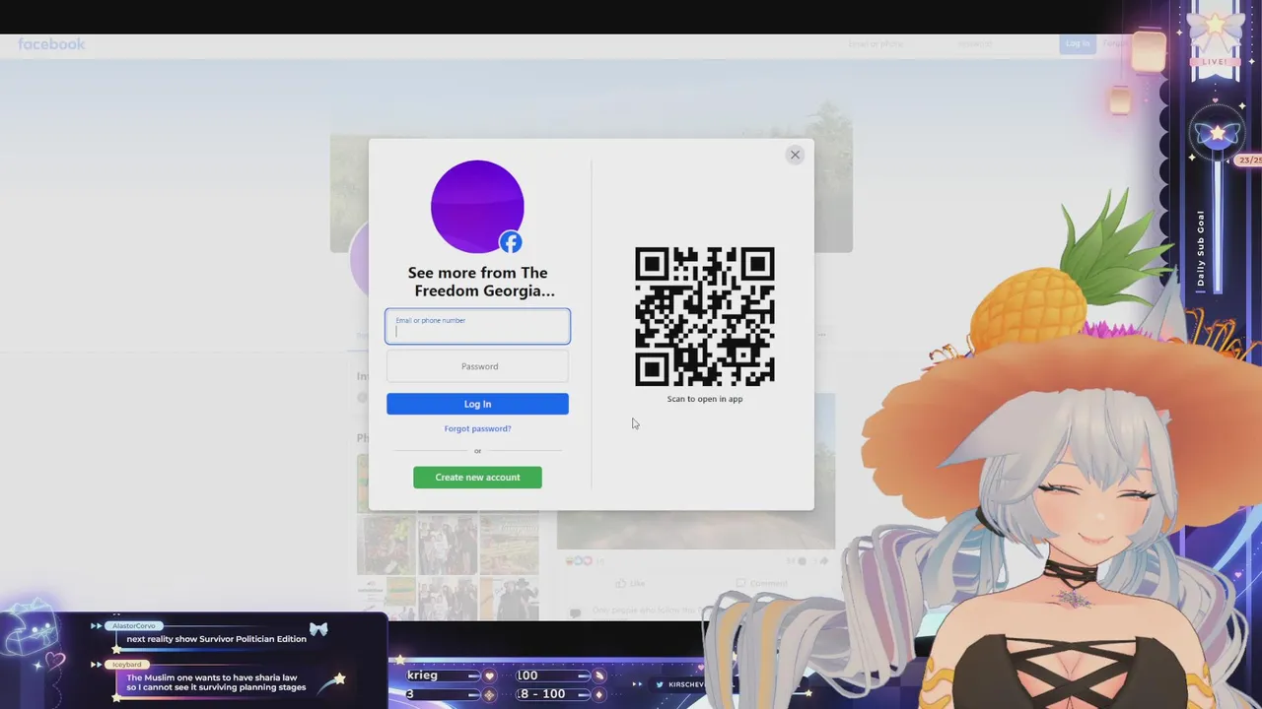Click the "Scan to open in app" caption
Screen dimensions: 1262x709
[704, 399]
